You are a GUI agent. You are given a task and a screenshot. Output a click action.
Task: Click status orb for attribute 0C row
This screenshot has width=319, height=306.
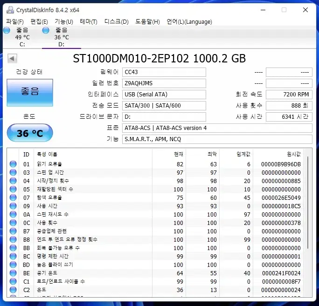pyautogui.click(x=13, y=223)
